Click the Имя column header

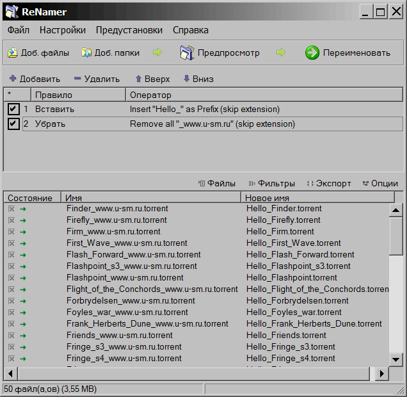150,198
